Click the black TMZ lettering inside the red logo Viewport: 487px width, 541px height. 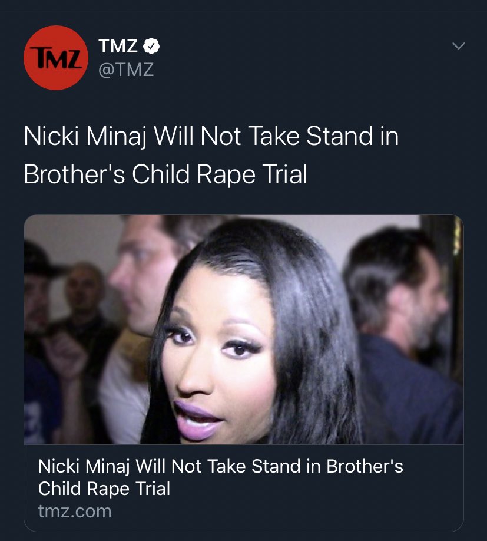[x=56, y=57]
